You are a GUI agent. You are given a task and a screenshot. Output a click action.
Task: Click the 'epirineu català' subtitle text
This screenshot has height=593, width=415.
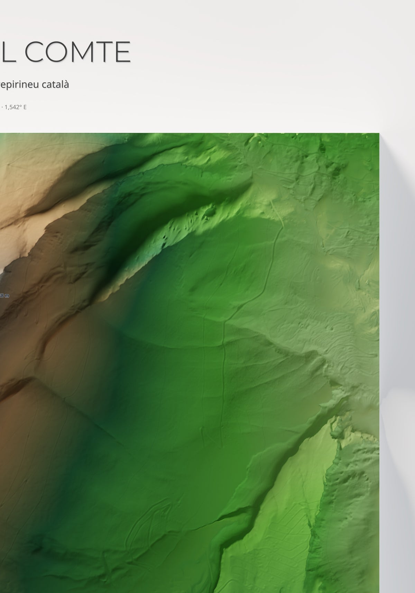click(x=35, y=85)
